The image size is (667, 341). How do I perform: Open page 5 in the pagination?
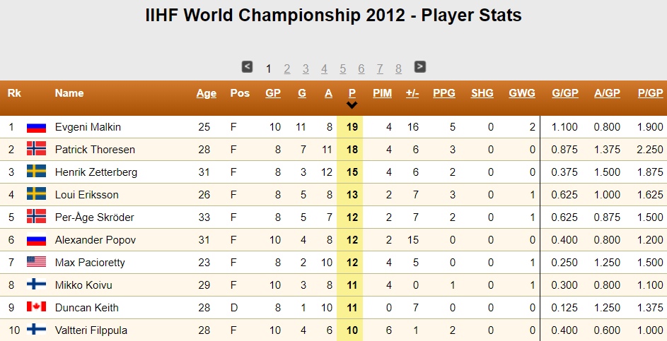point(343,68)
